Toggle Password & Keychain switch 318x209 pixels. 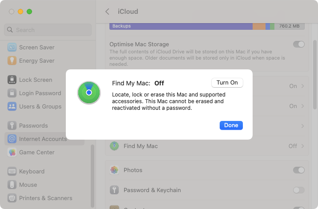pos(299,190)
